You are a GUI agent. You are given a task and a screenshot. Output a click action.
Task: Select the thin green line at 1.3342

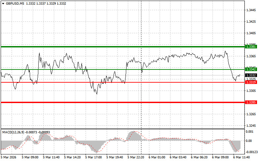coord(99,69)
